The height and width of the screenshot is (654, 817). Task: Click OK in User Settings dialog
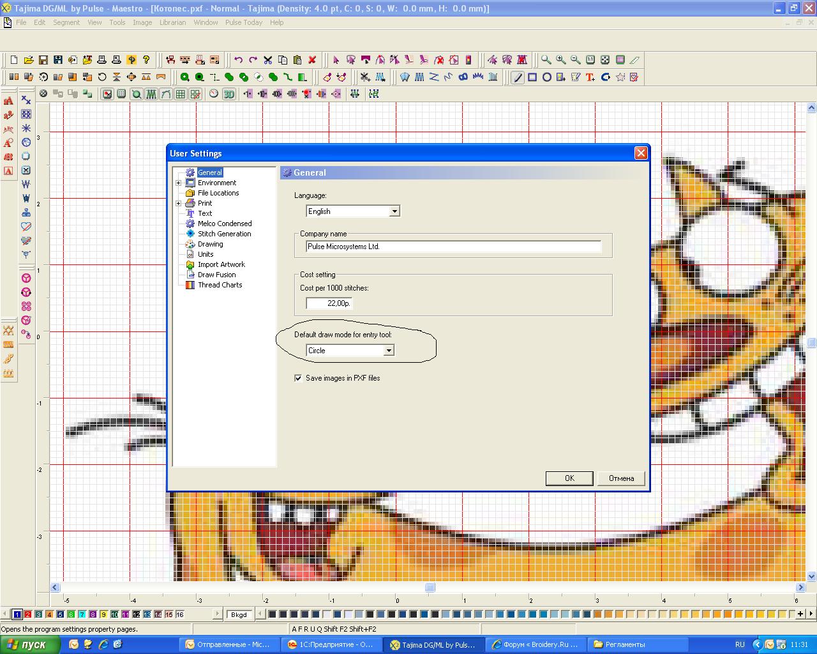pos(569,478)
